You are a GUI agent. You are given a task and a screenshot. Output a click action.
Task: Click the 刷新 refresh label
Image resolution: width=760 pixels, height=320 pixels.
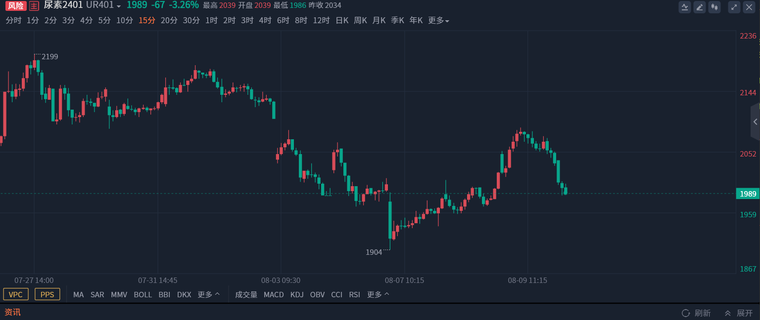[x=703, y=313]
